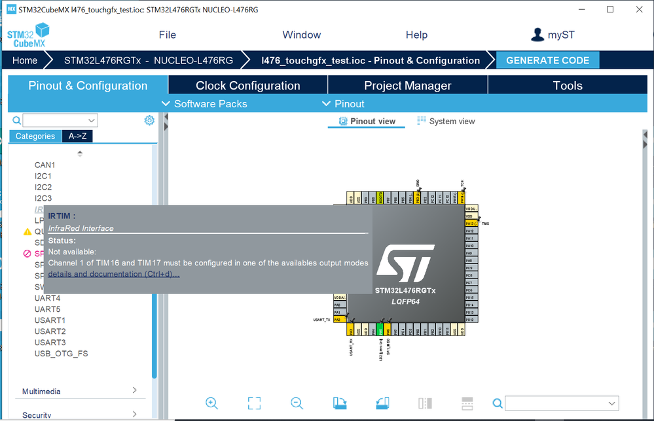Click GENERATE CODE button

coord(548,60)
